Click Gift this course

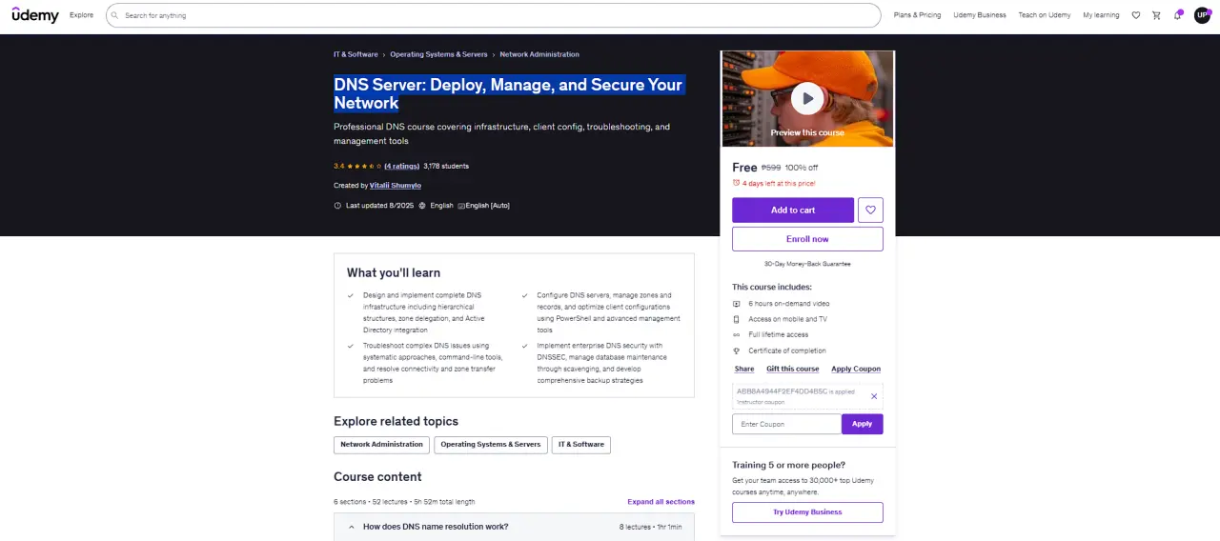(793, 369)
